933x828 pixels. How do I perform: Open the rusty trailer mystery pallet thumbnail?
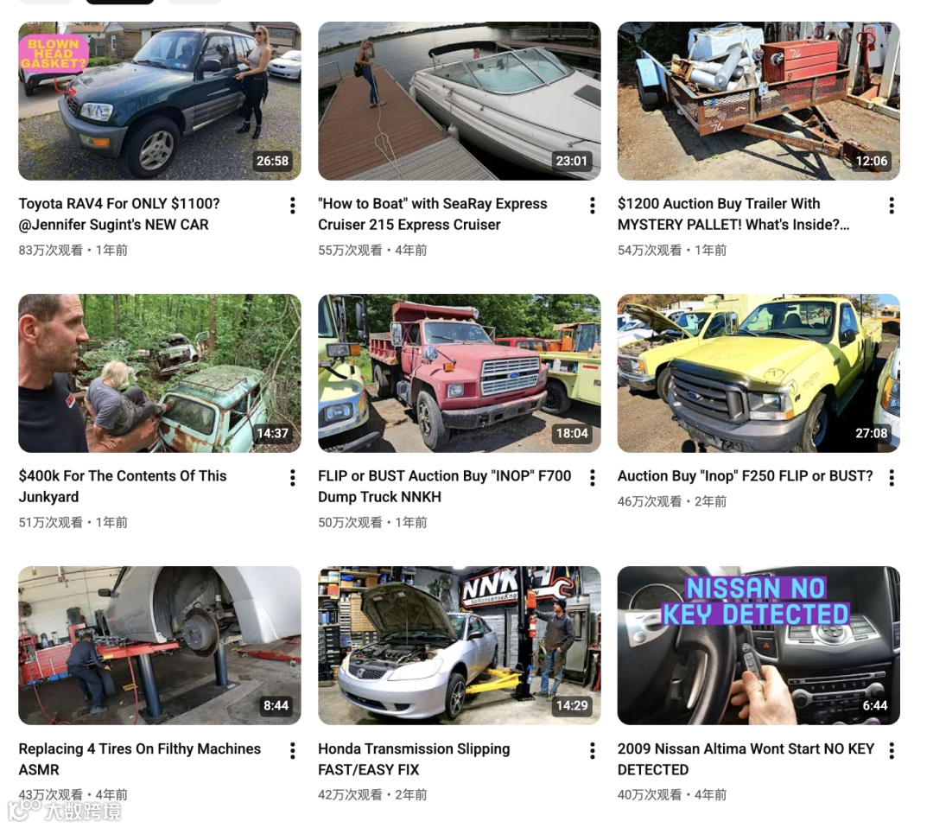point(758,101)
